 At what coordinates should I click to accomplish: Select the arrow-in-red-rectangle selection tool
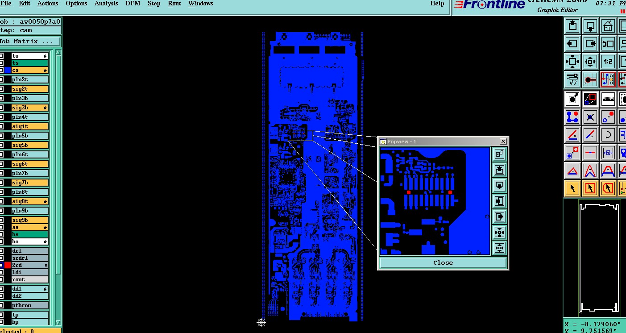[x=590, y=188]
